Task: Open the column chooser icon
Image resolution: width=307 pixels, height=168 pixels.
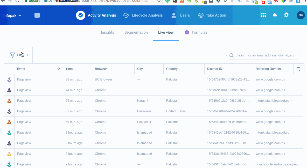Action: [x=299, y=69]
